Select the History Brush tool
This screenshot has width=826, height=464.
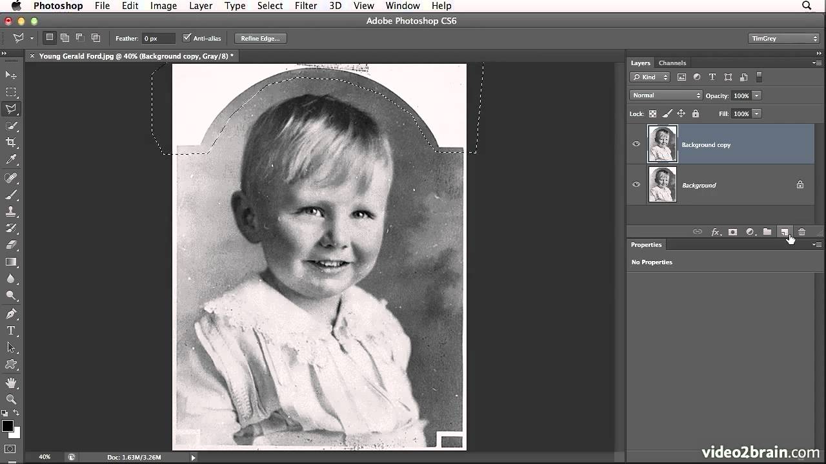click(x=11, y=228)
